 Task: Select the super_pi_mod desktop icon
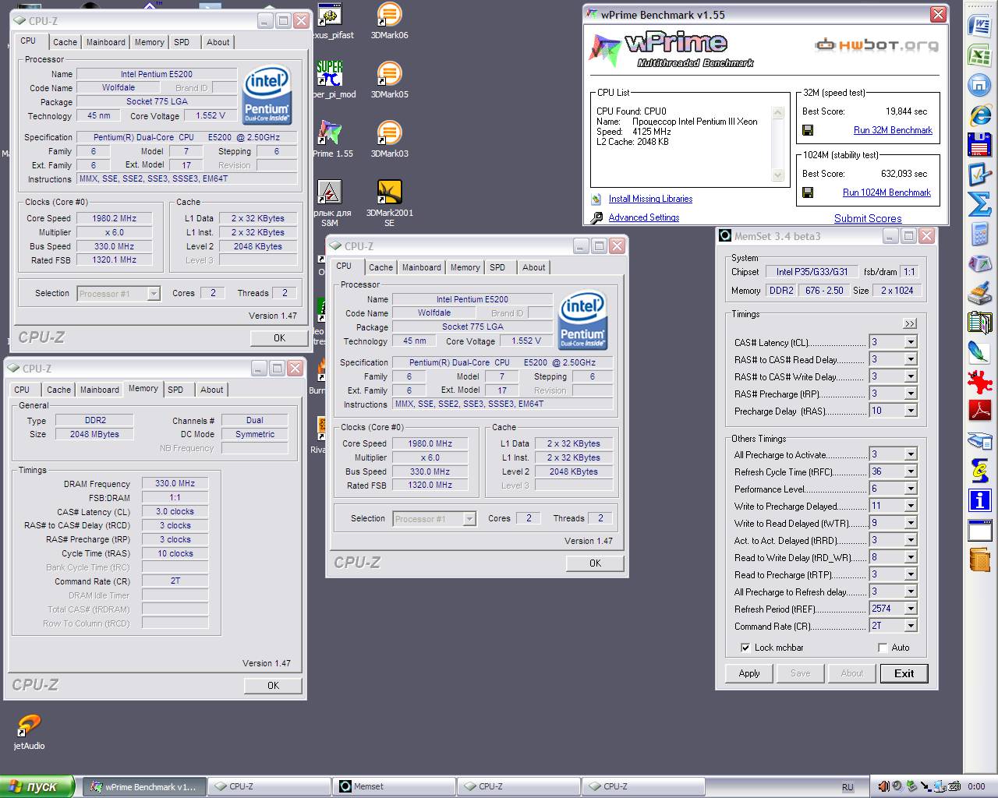click(x=331, y=80)
